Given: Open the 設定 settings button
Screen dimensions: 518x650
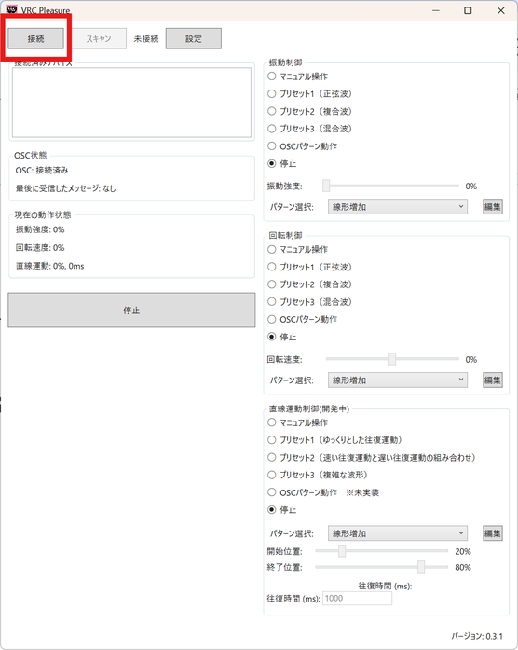Looking at the screenshot, I should click(x=194, y=38).
